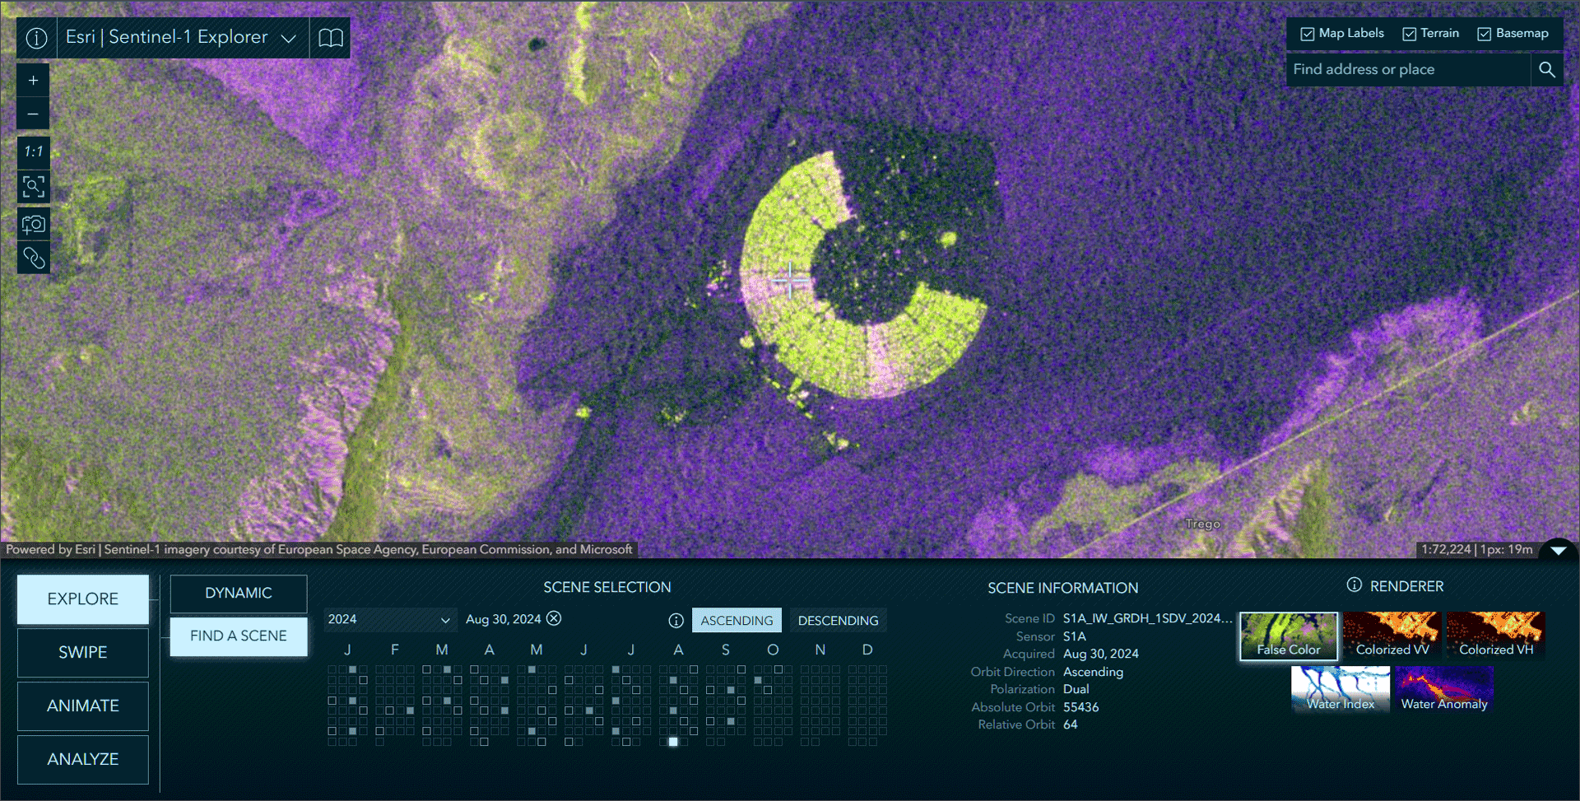Zoom to scene extent icon

point(34,187)
